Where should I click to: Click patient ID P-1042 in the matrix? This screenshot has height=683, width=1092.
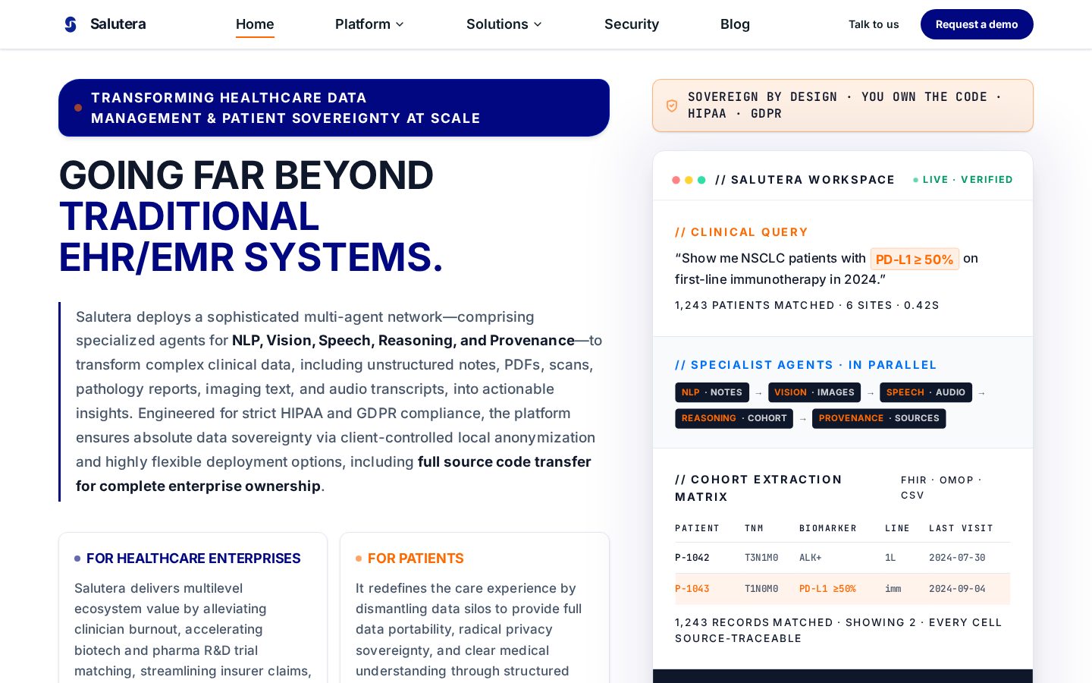[692, 558]
